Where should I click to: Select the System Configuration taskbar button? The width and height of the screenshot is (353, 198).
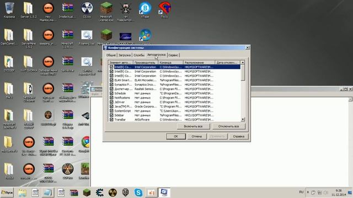[x=164, y=193]
